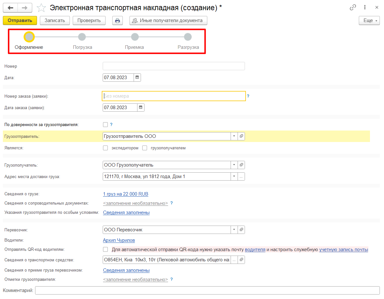384x299 pixels.
Task: Choose vehicle with ellipsis button
Action: (234, 260)
